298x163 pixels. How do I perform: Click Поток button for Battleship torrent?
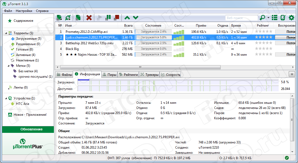(285, 43)
